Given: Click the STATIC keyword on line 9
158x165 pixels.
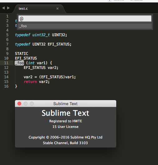Looking at the screenshot, I should (22, 54).
